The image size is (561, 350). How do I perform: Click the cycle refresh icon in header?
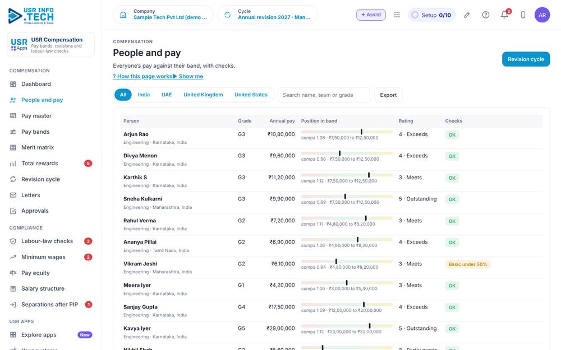click(228, 15)
